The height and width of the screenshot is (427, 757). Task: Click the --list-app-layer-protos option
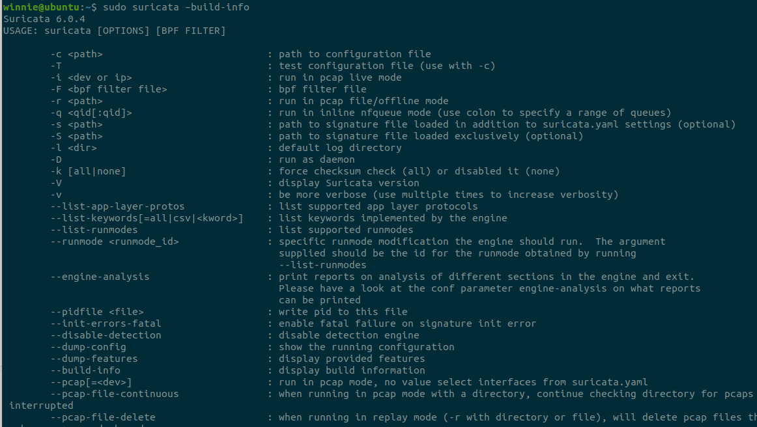[118, 206]
